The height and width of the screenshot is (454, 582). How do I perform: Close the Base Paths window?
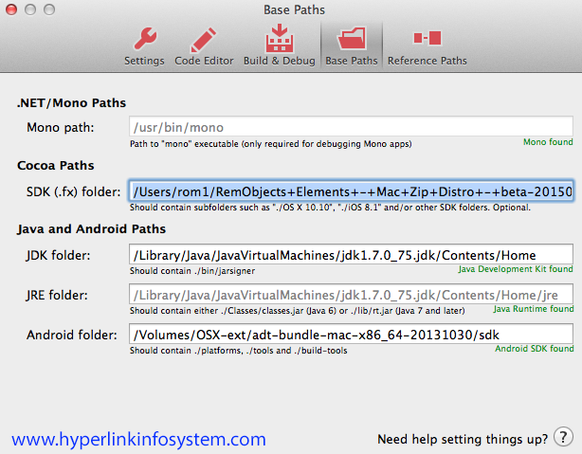point(11,9)
